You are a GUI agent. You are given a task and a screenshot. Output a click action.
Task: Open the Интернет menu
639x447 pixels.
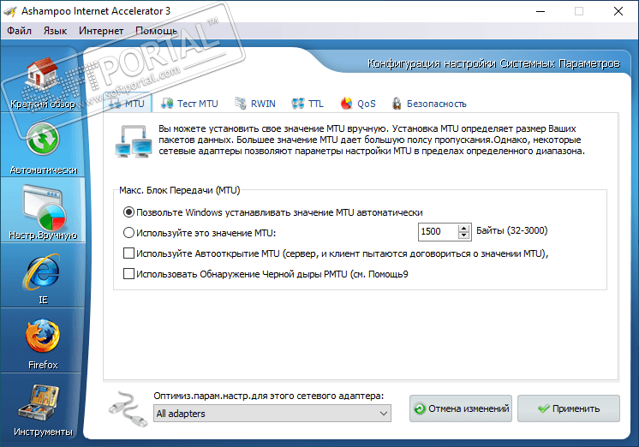coord(101,31)
